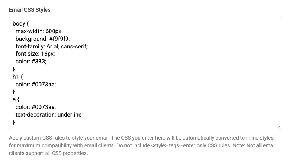
Task: Click the color line inside a rule
Action: 36,107
